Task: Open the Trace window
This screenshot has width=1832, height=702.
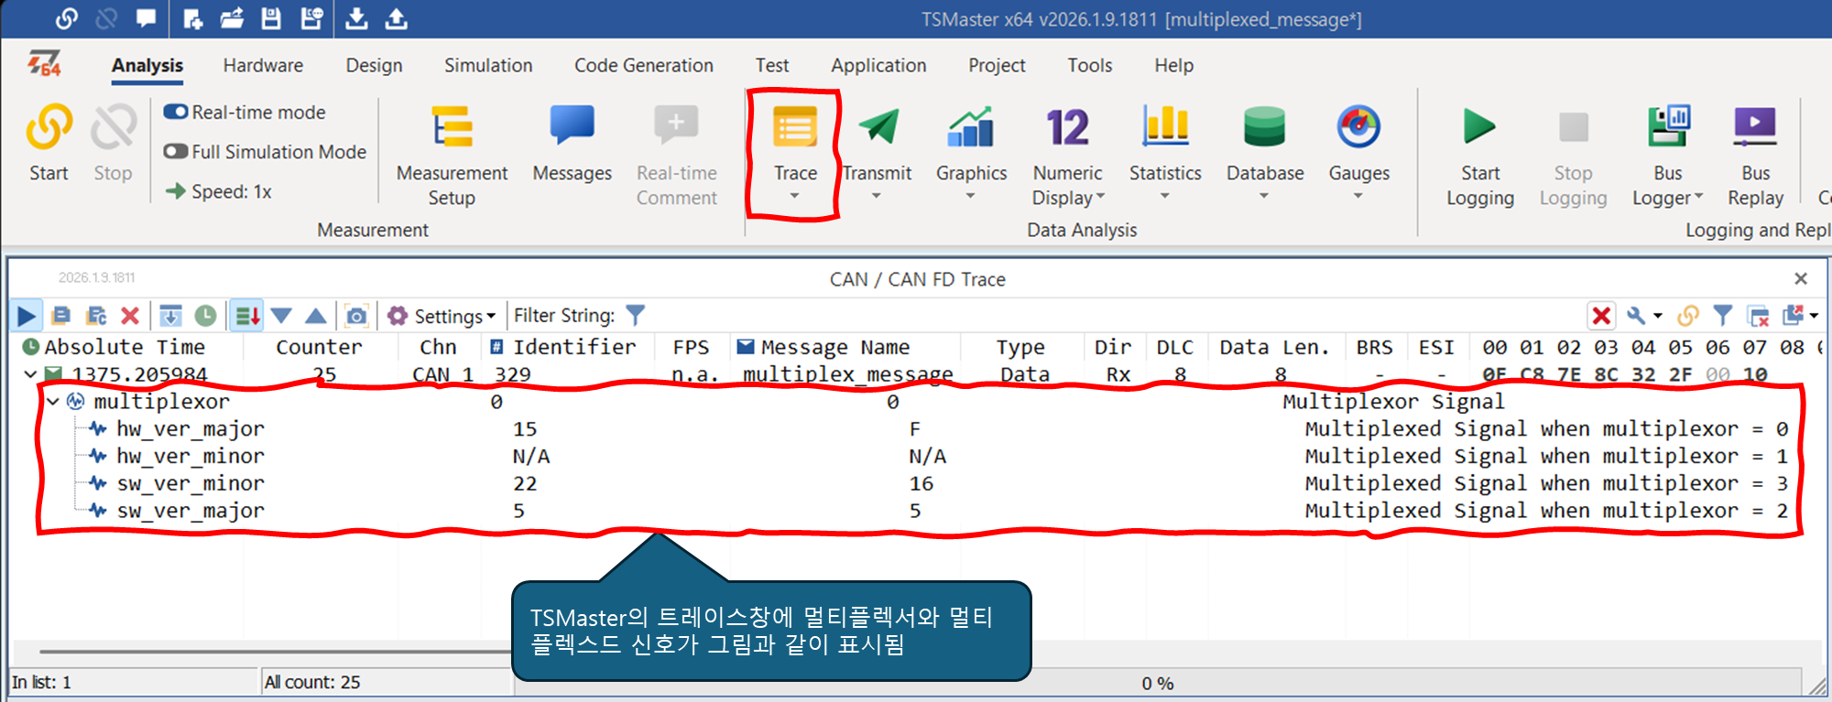Action: click(x=795, y=145)
